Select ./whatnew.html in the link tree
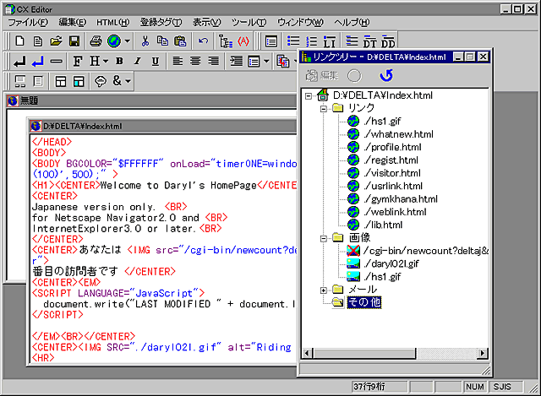The image size is (541, 396). 398,134
